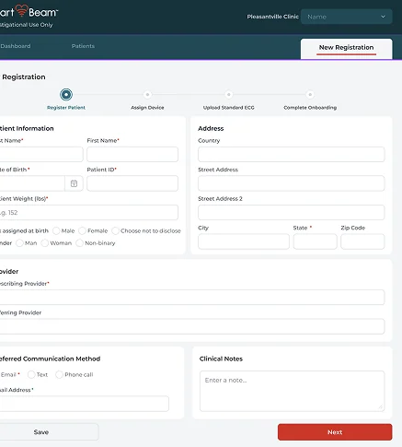The width and height of the screenshot is (402, 447).
Task: Click the Next button
Action: coord(335,432)
